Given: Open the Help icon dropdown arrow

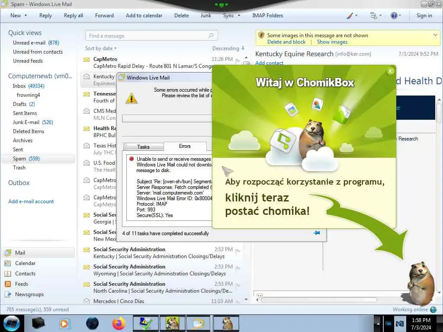Looking at the screenshot, I should [x=400, y=16].
